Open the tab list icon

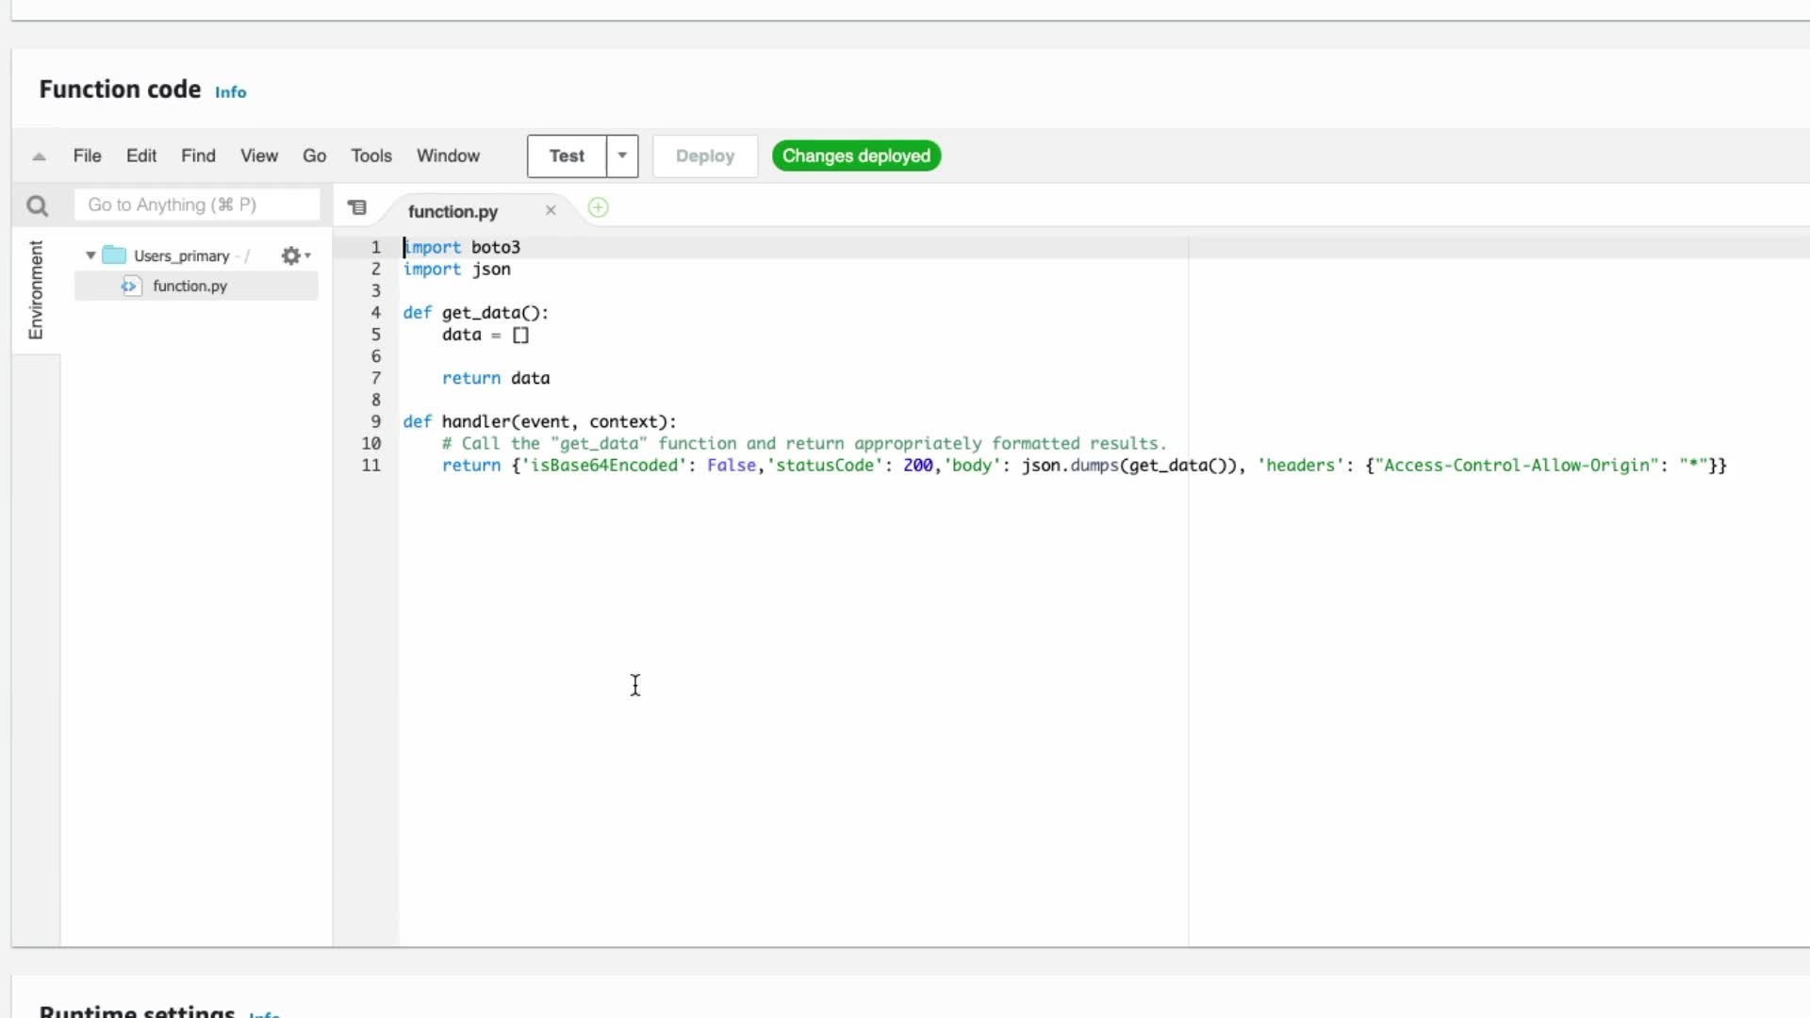tap(357, 207)
